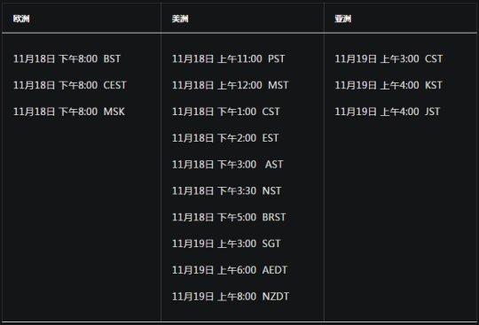The width and height of the screenshot is (479, 325).
Task: Select the 上午11:00 PST time entry
Action: (x=229, y=58)
